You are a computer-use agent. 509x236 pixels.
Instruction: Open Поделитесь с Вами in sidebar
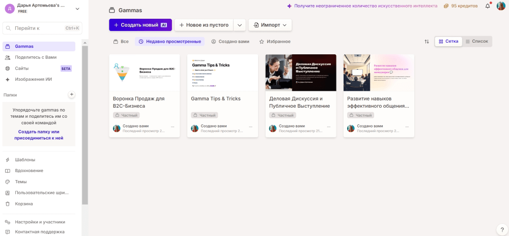39,57
